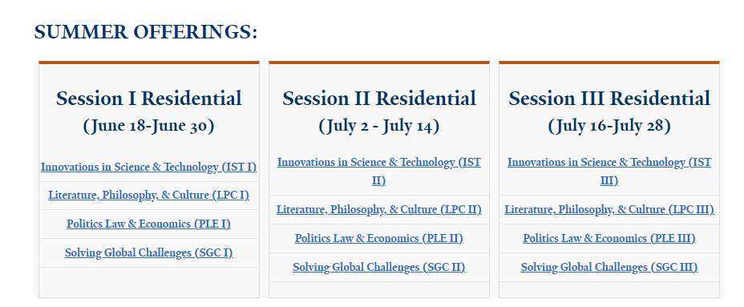The width and height of the screenshot is (744, 307).
Task: Click the Session I Residential heading
Action: [x=148, y=99]
